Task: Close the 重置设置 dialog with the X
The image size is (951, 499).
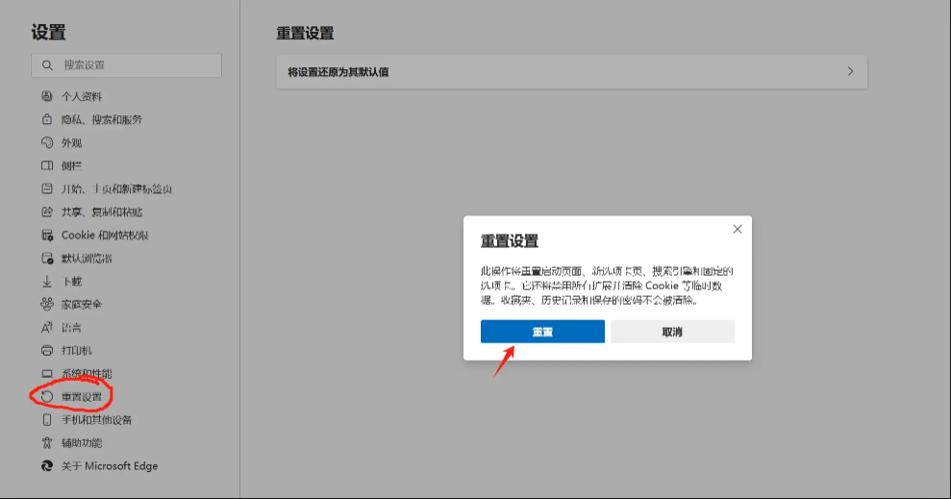Action: click(x=738, y=229)
